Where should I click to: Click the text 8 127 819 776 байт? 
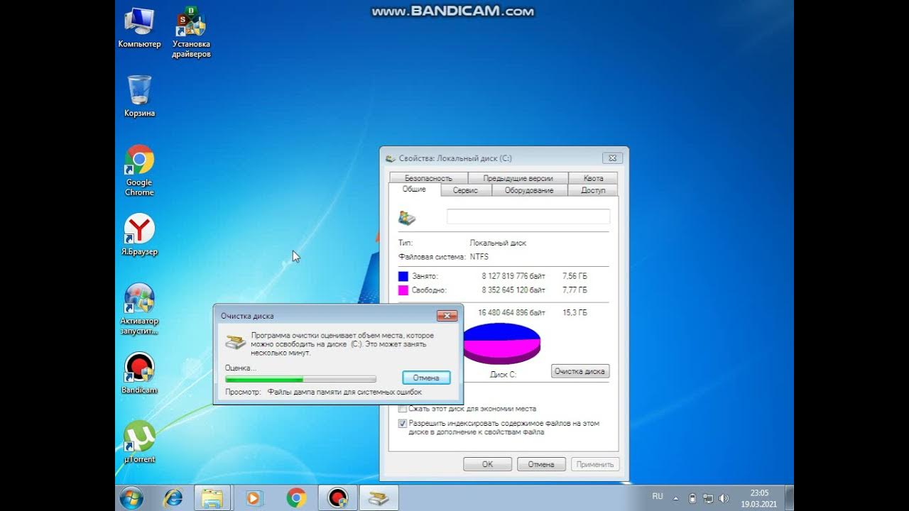pos(512,276)
